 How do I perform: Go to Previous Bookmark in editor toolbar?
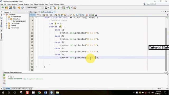point(71,15)
